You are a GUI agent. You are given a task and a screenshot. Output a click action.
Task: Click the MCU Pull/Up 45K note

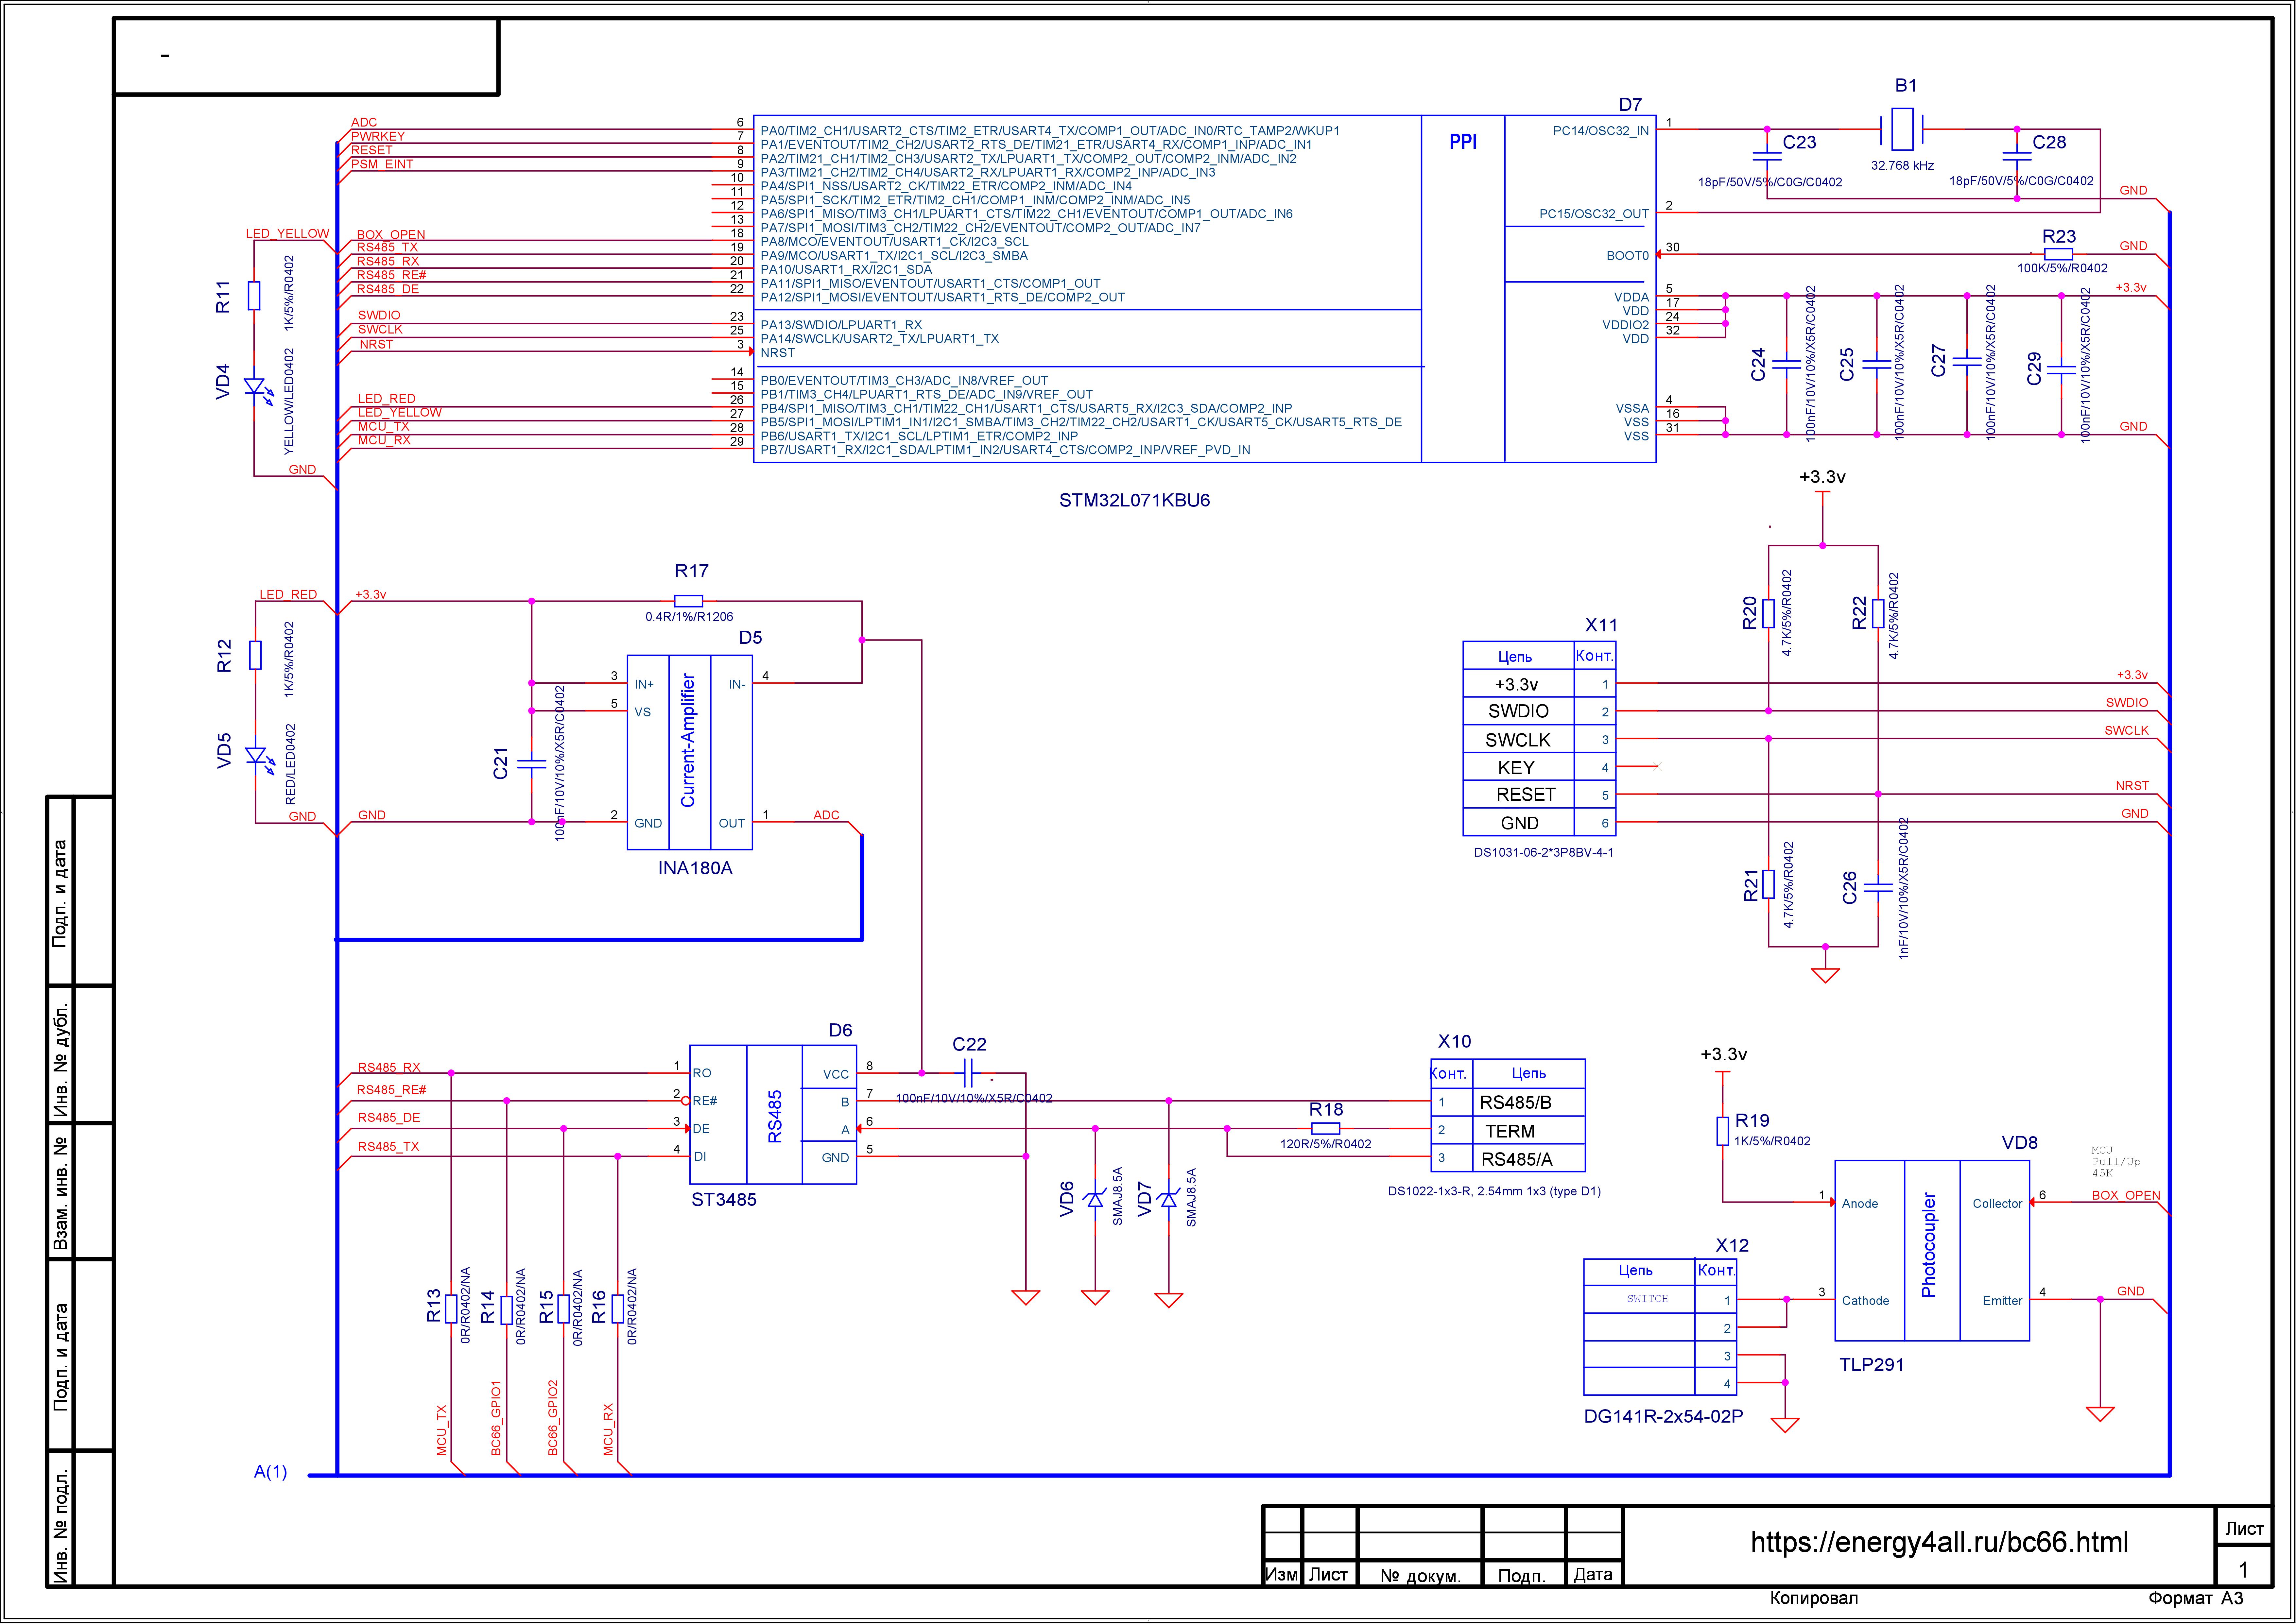pyautogui.click(x=2116, y=1162)
